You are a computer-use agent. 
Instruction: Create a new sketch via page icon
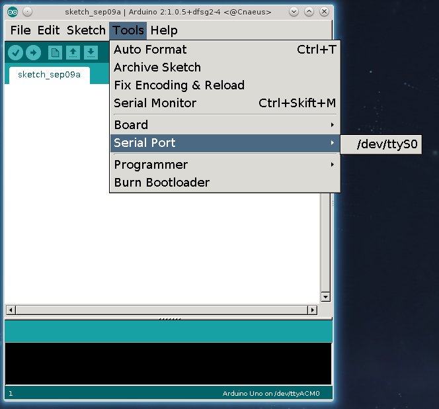point(55,52)
